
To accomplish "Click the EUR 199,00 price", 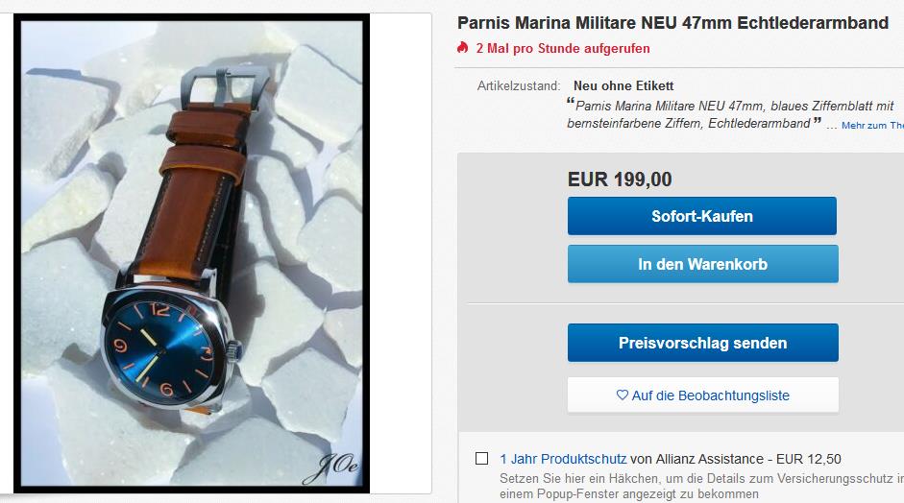I will [x=620, y=180].
